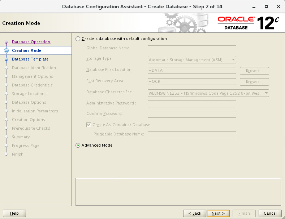Click the Progress Page step
This screenshot has width=285, height=219.
click(x=26, y=146)
